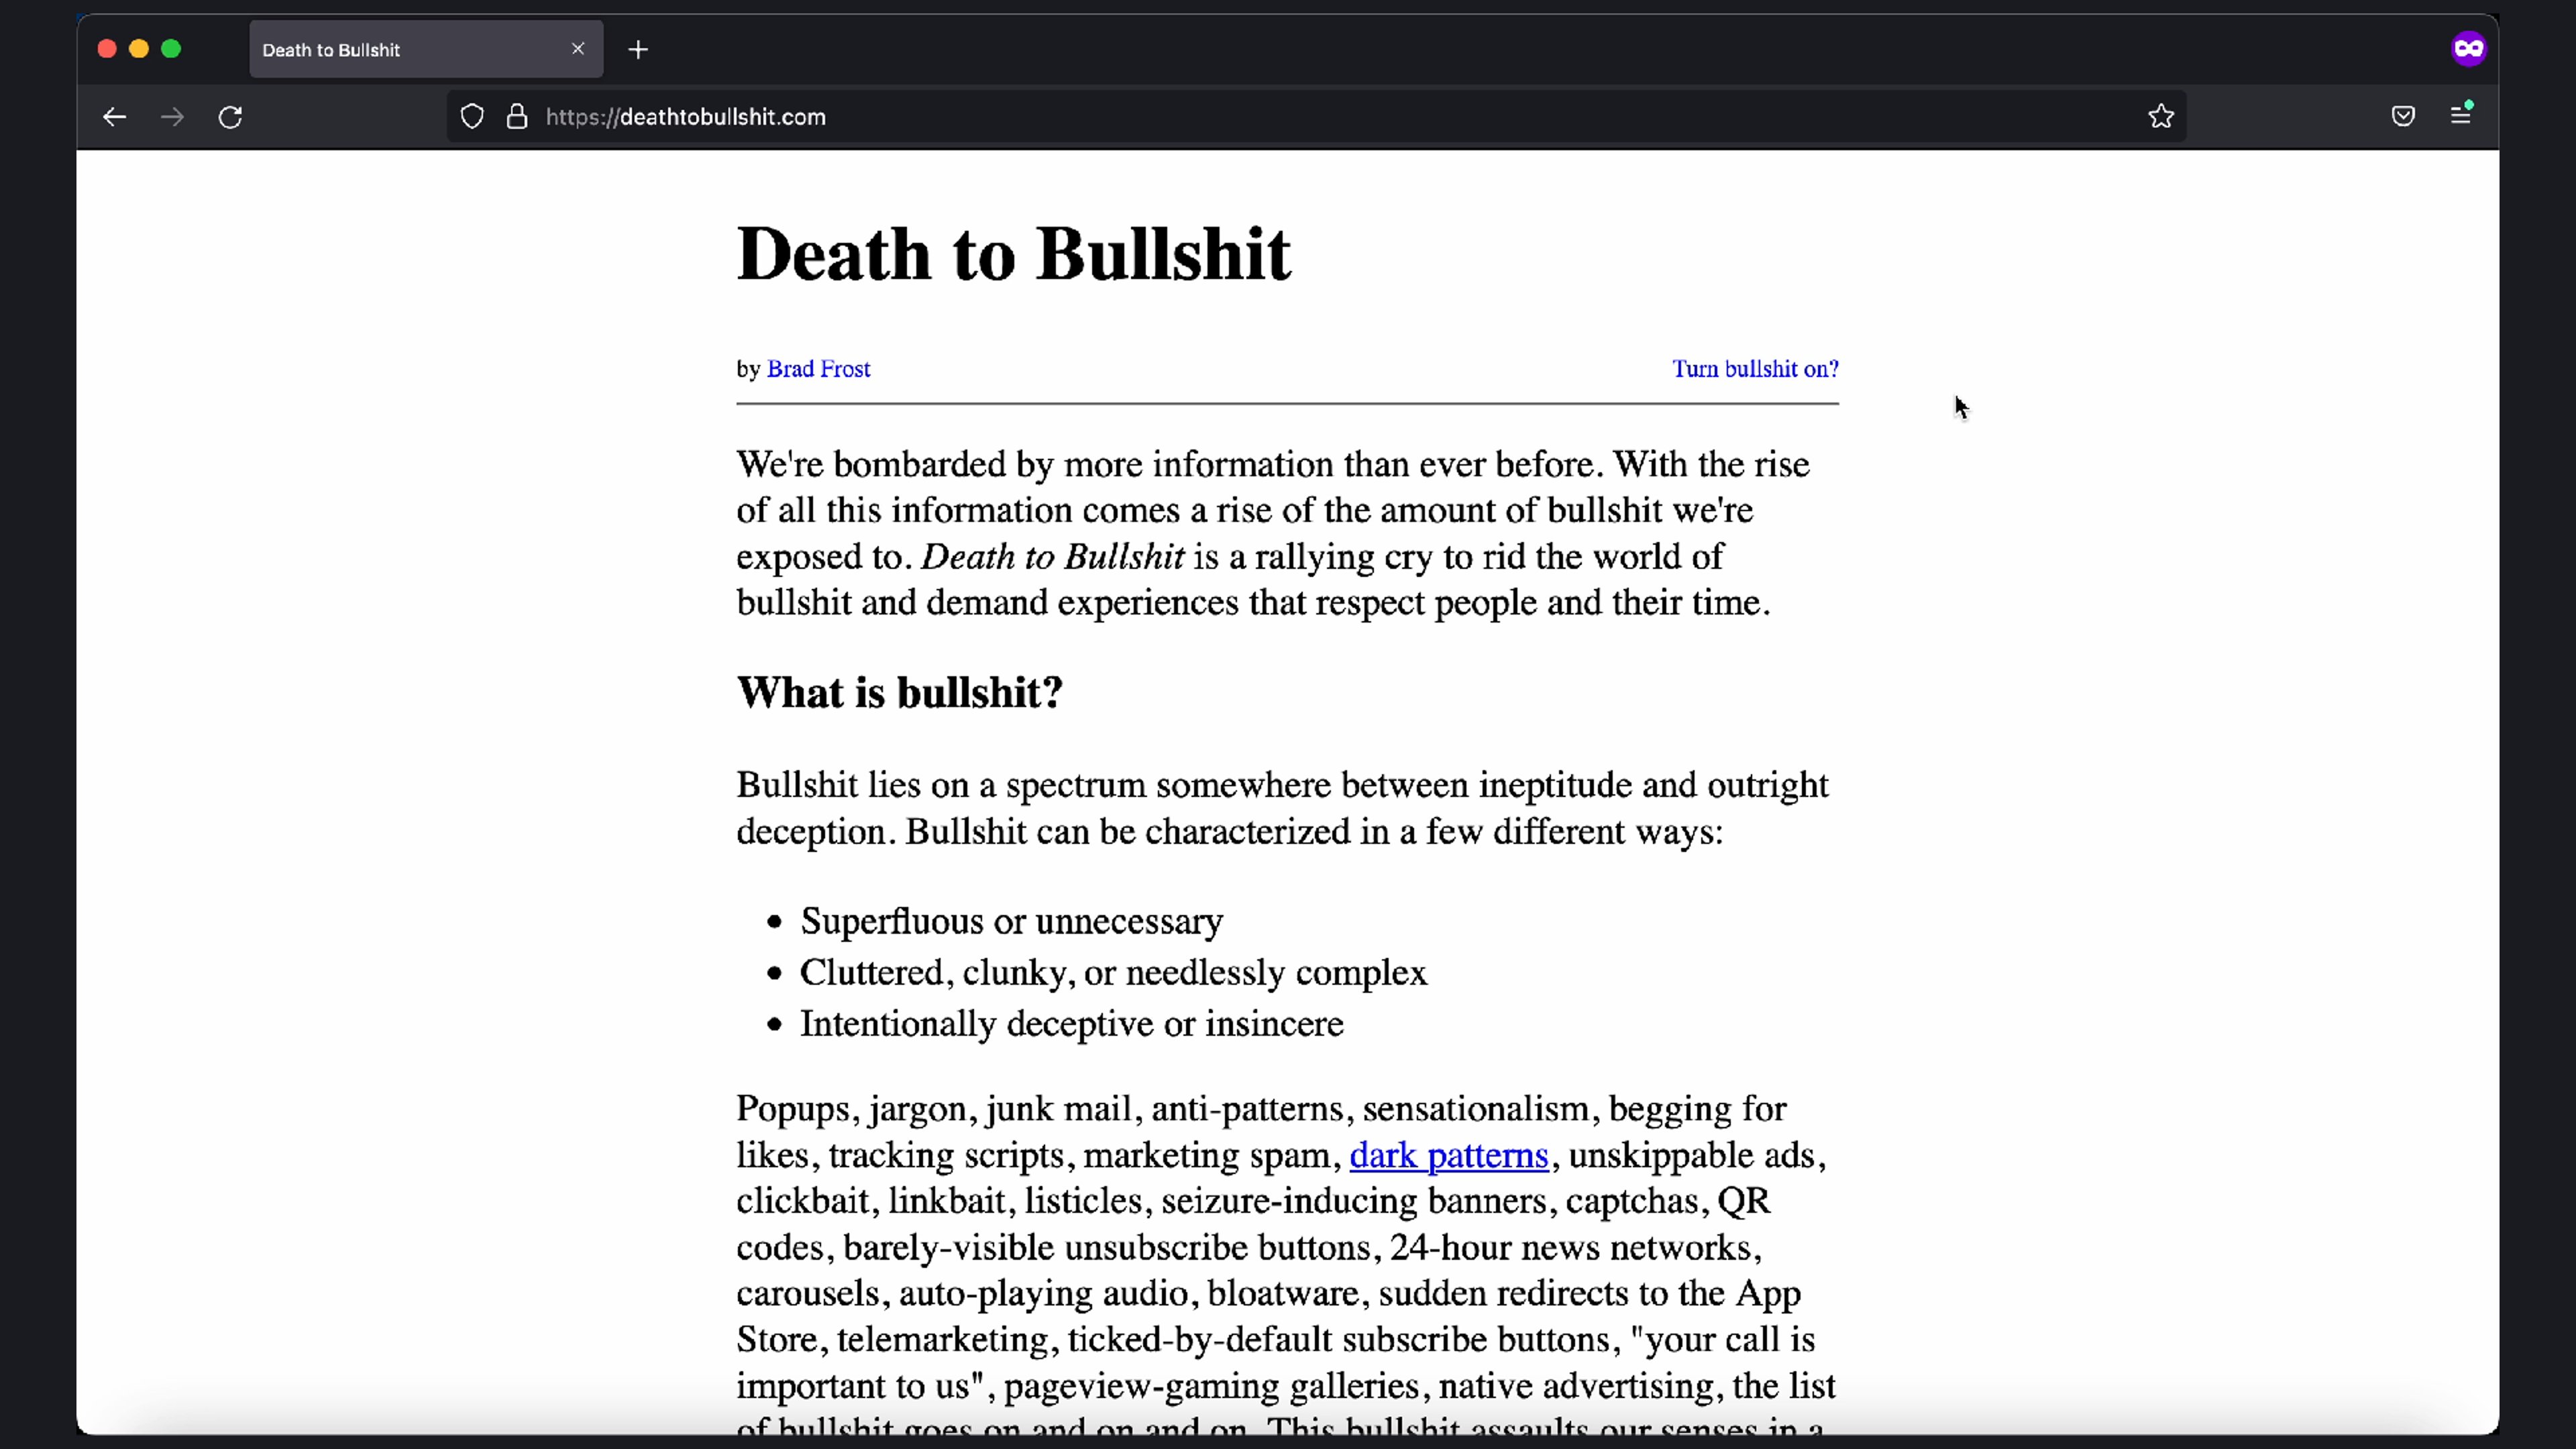Image resolution: width=2576 pixels, height=1449 pixels.
Task: Click the back navigation arrow
Action: coord(114,117)
